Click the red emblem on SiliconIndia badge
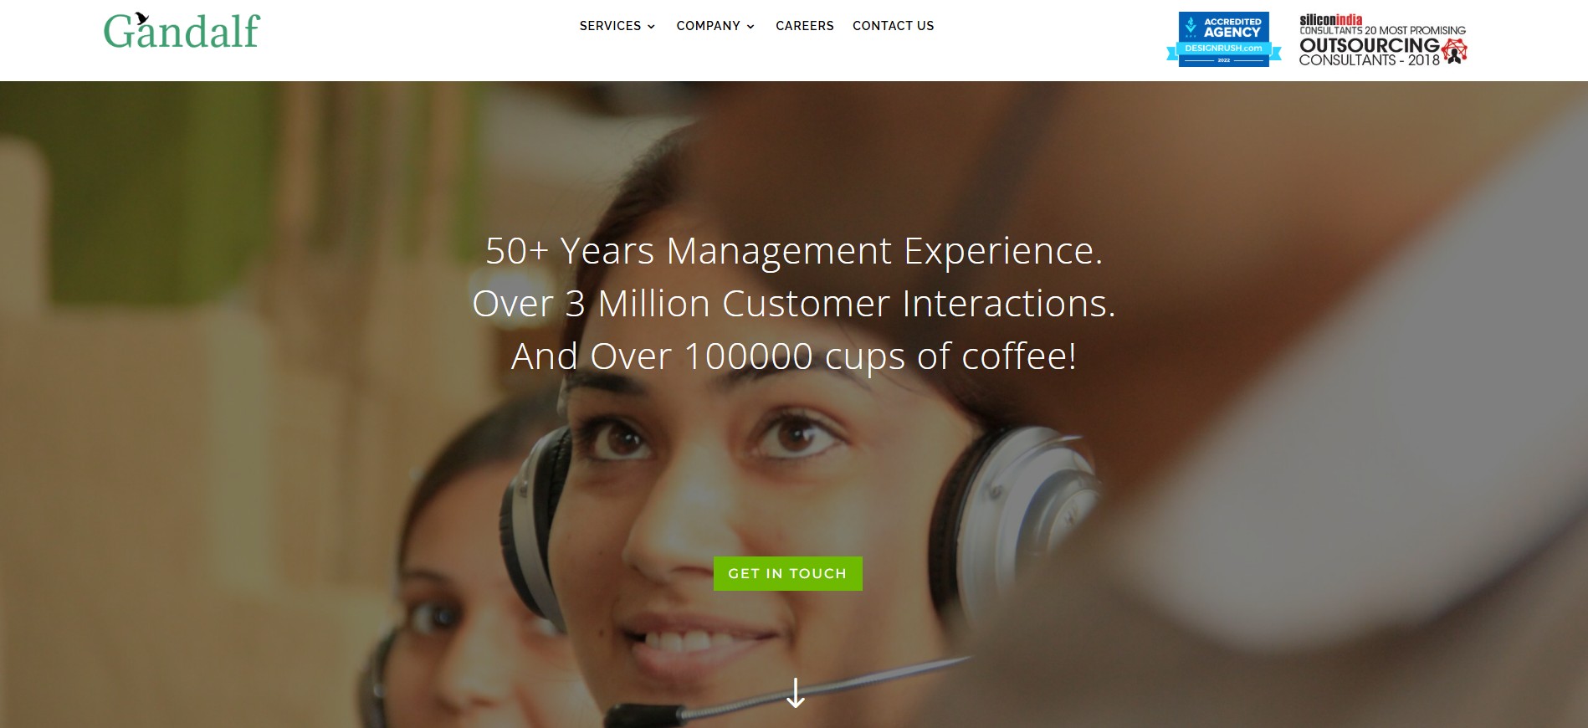 (1455, 51)
